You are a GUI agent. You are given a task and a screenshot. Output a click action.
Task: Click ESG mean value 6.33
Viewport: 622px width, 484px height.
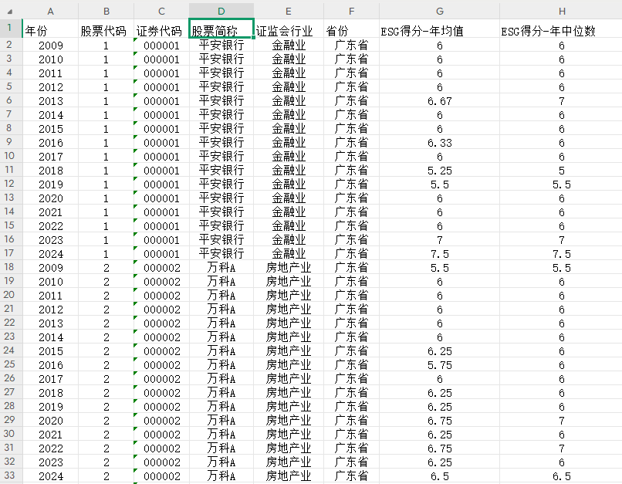440,143
